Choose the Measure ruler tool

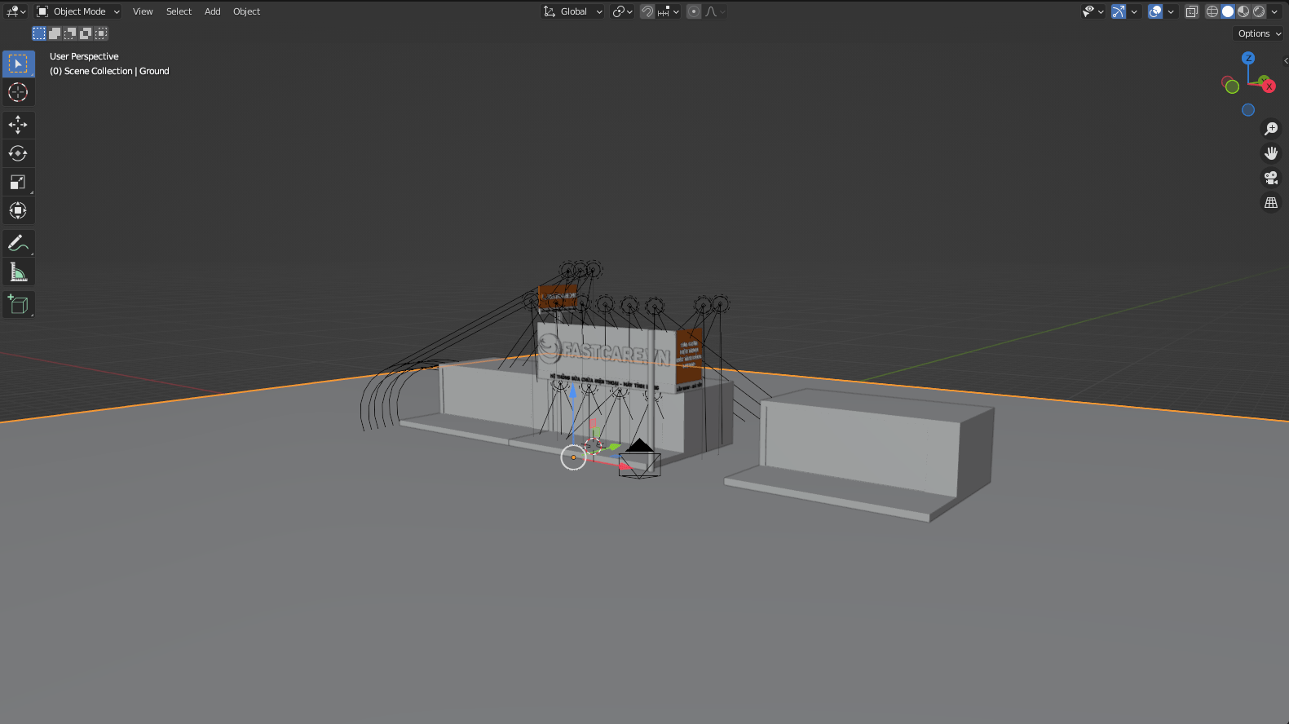[x=18, y=272]
